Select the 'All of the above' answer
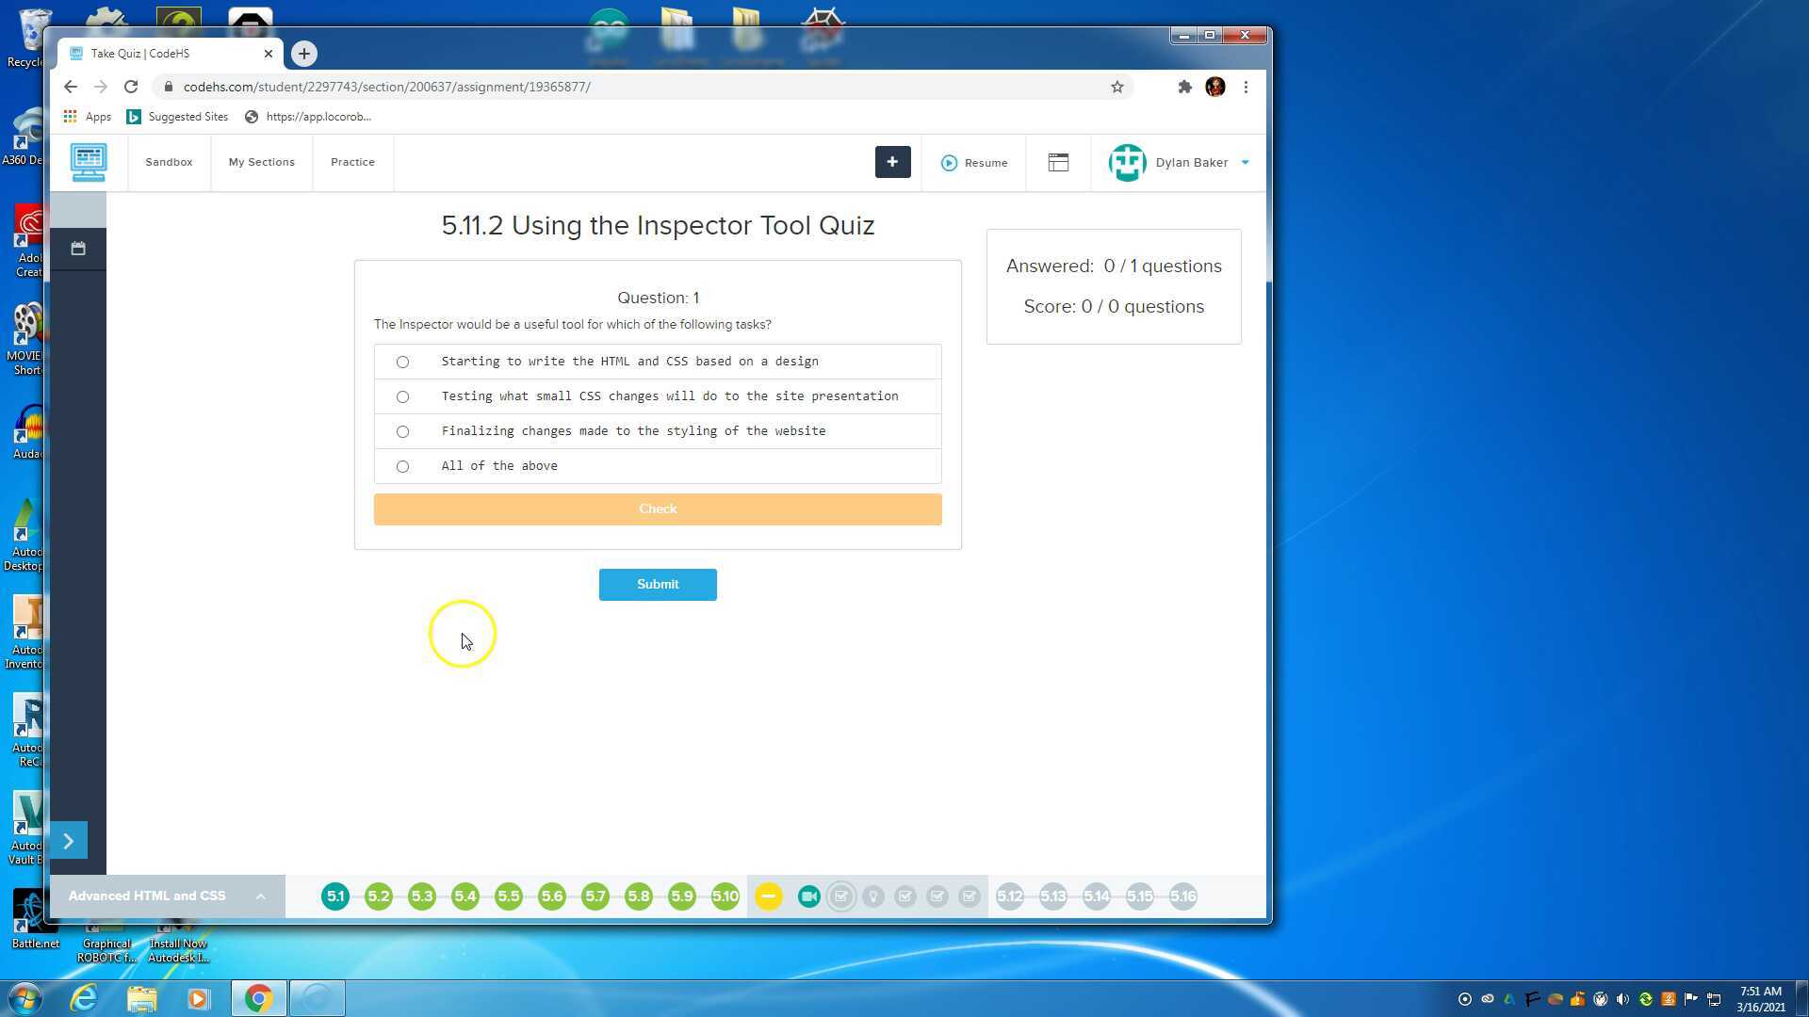This screenshot has width=1809, height=1017. coord(402,466)
